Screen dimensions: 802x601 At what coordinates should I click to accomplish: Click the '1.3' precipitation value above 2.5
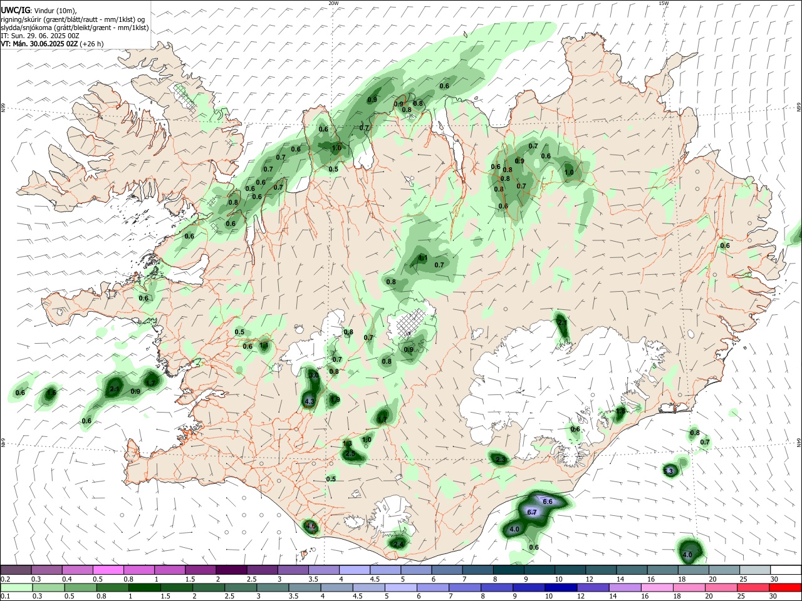[347, 443]
